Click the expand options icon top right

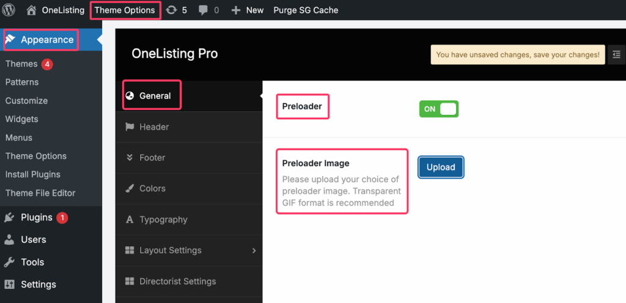coord(616,54)
